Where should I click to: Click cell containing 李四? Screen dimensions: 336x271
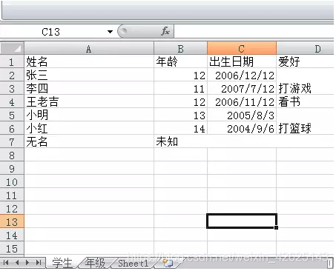point(89,88)
